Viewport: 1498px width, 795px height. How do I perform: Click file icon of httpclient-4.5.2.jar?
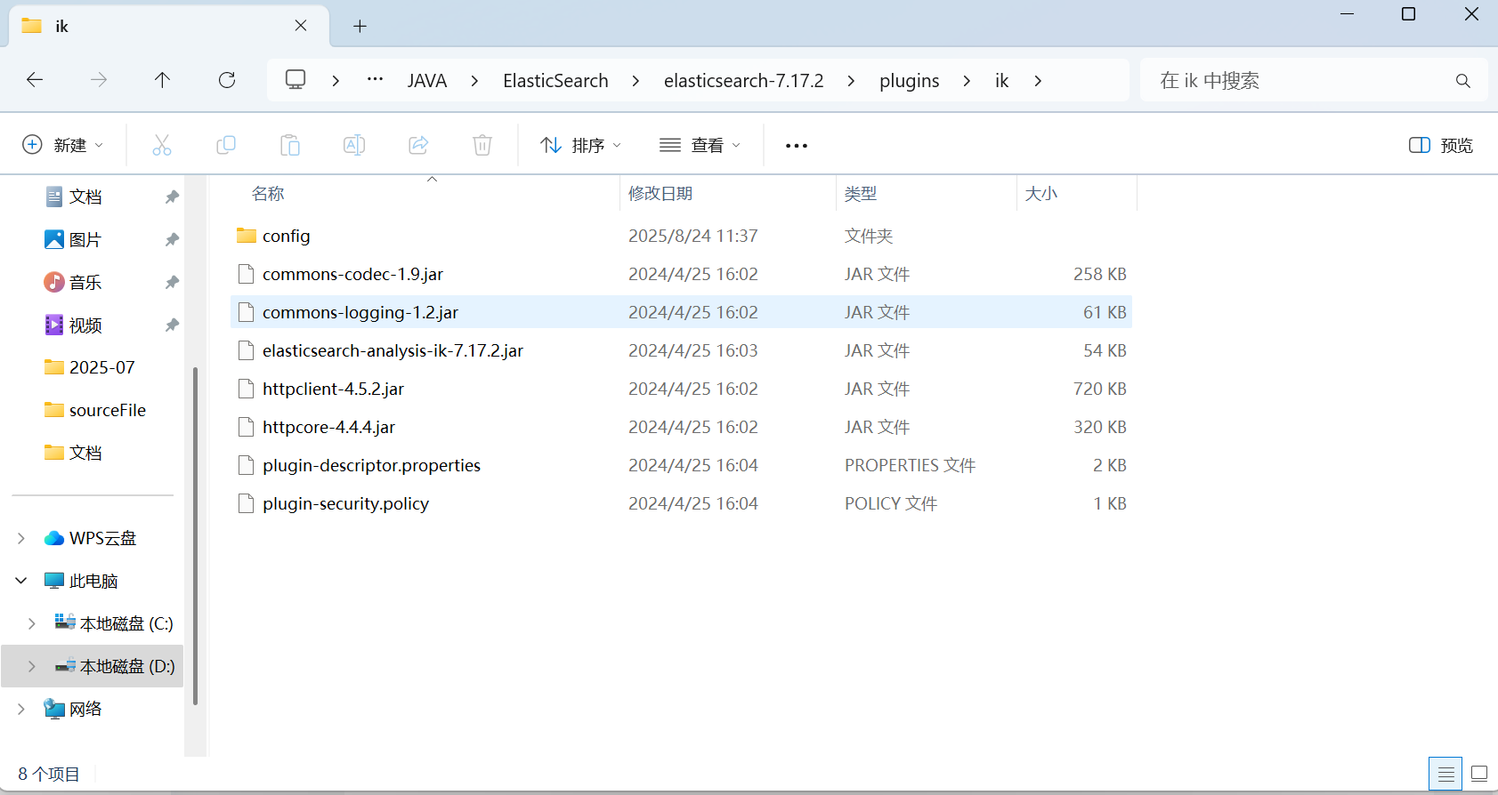247,389
